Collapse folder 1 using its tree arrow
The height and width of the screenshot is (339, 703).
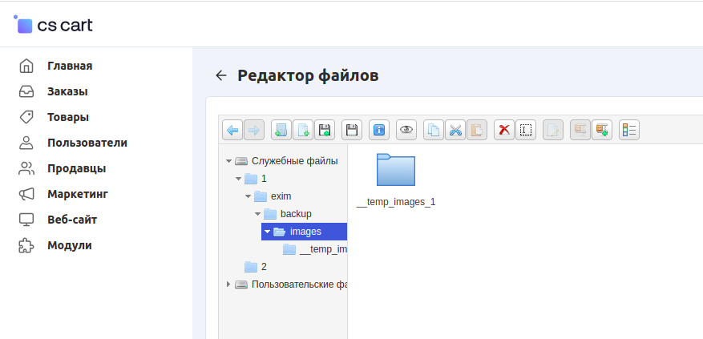click(x=238, y=179)
